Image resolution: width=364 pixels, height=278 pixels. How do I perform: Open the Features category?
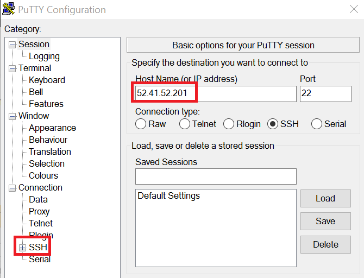46,104
